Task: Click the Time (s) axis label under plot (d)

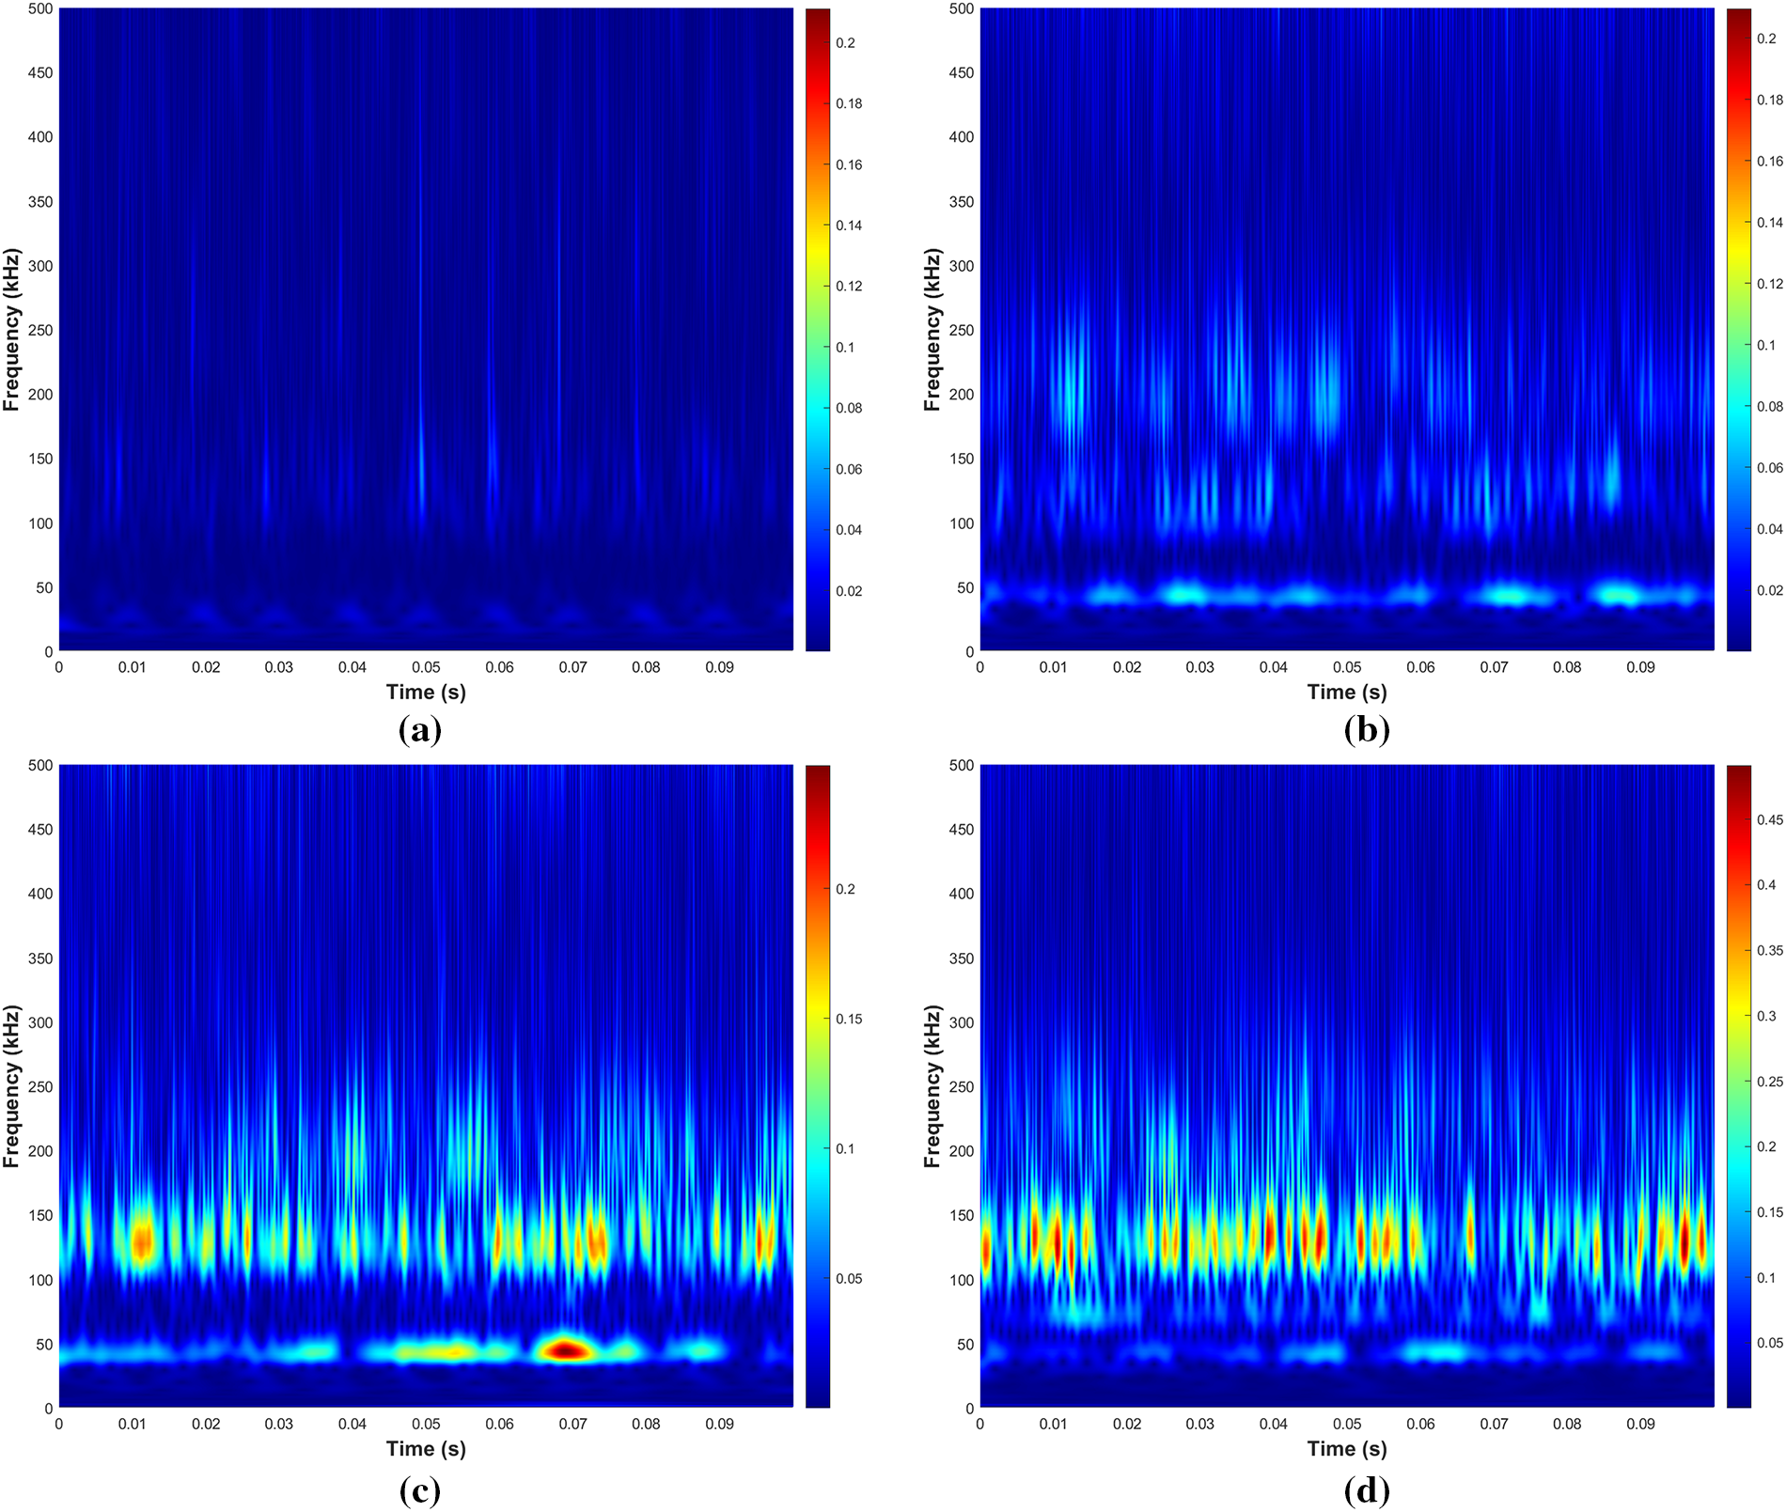Action: point(1347,1449)
